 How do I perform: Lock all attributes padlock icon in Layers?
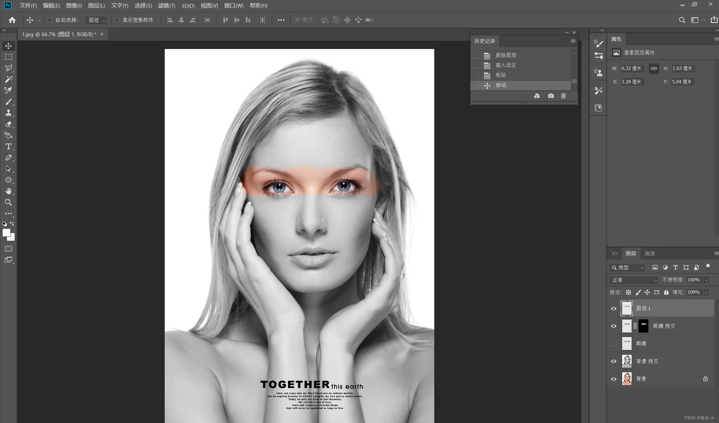(x=666, y=292)
